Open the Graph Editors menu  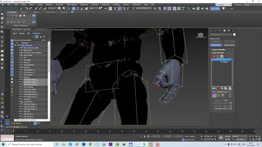click(x=72, y=5)
